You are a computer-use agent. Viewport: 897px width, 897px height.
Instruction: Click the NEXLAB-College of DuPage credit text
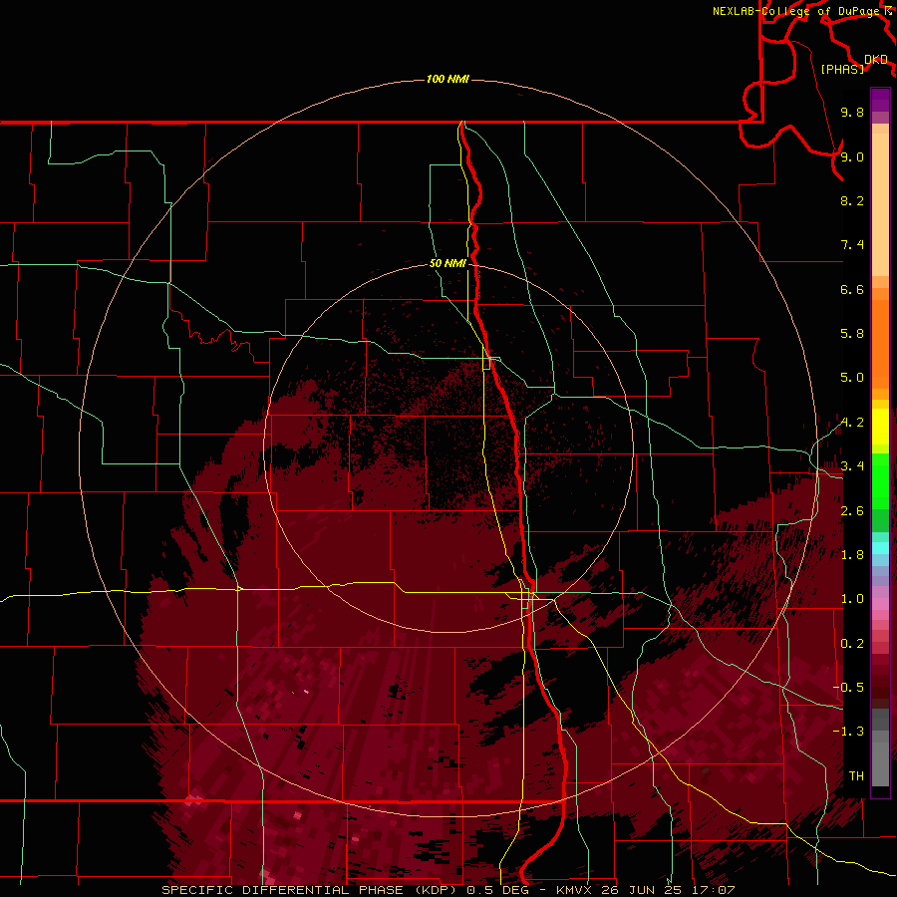pyautogui.click(x=794, y=11)
